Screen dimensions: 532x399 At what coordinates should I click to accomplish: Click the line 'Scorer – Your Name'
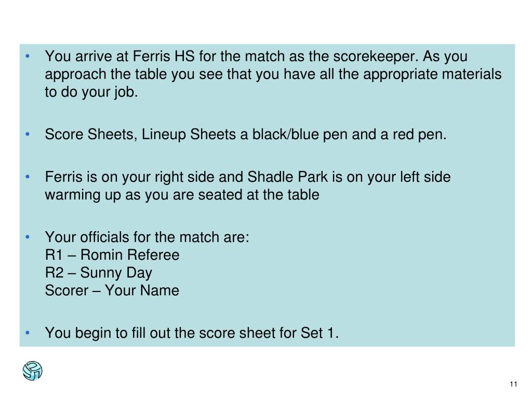pos(112,290)
